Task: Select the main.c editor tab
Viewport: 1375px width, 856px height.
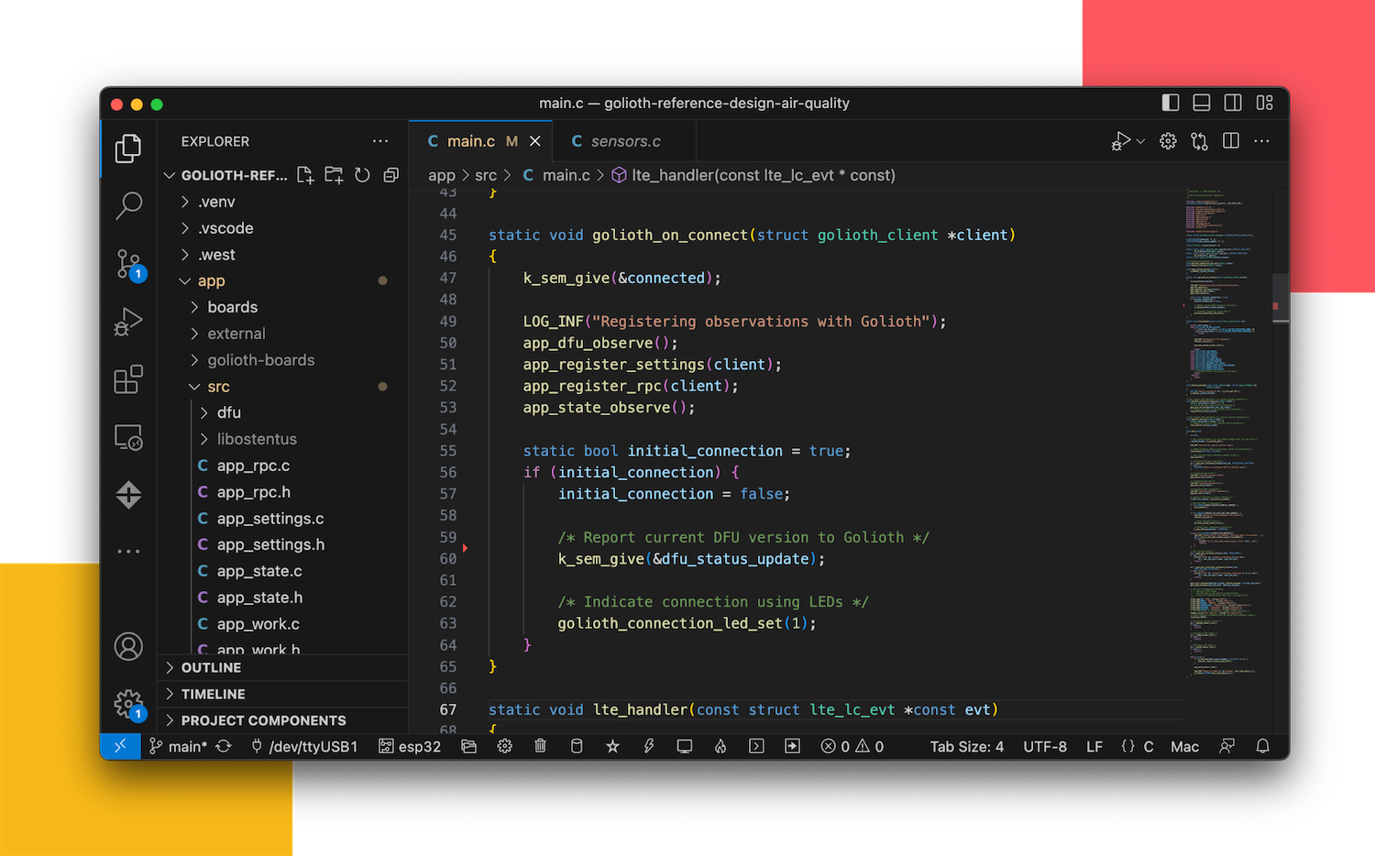Action: [x=471, y=141]
